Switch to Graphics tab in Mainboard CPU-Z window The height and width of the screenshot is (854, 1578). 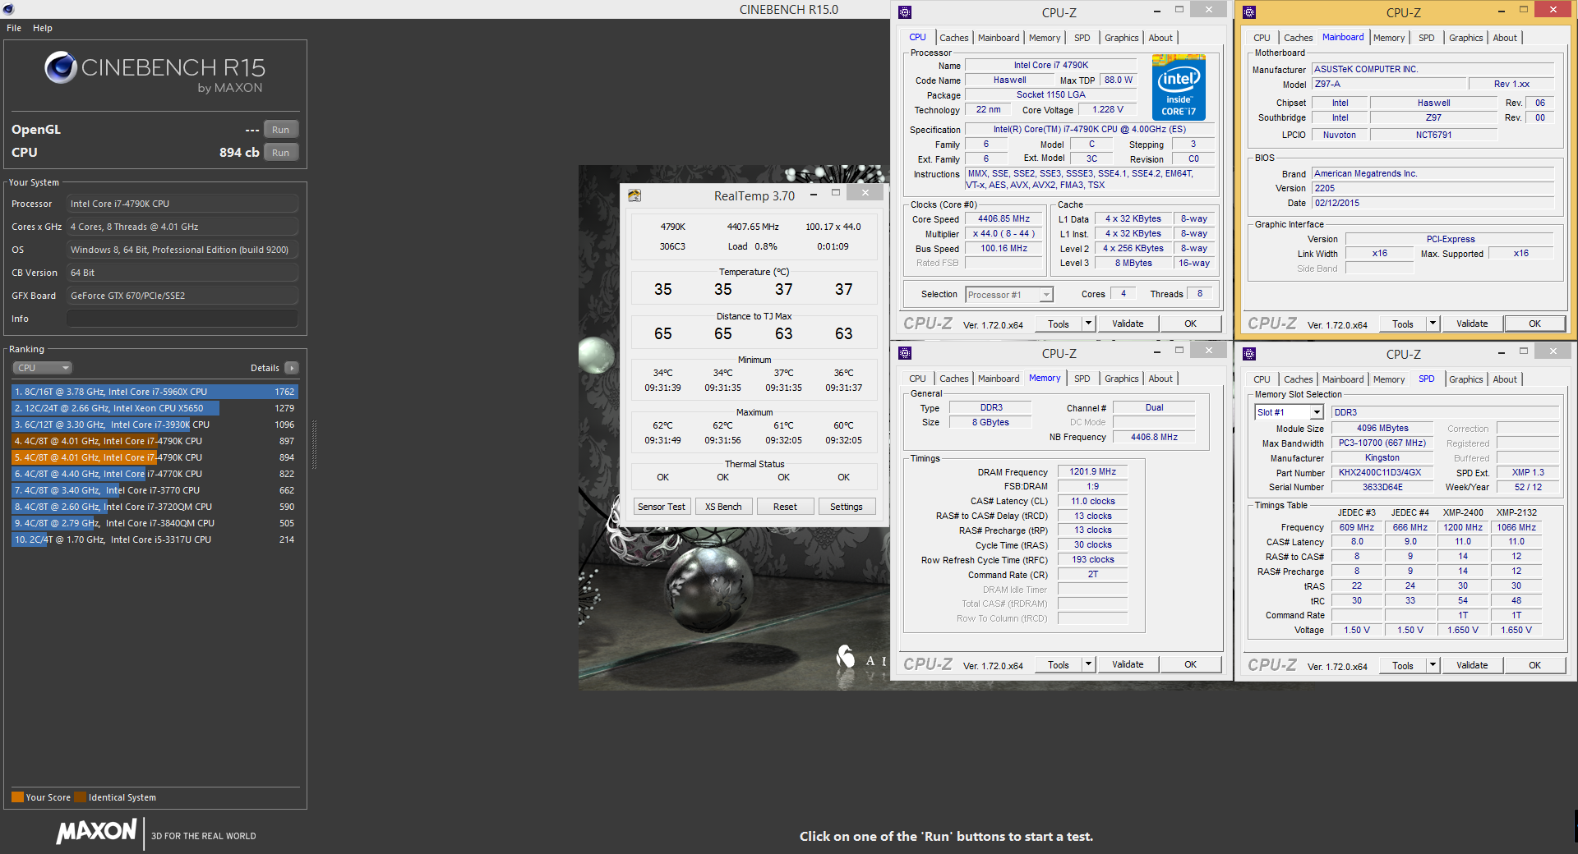(1465, 38)
